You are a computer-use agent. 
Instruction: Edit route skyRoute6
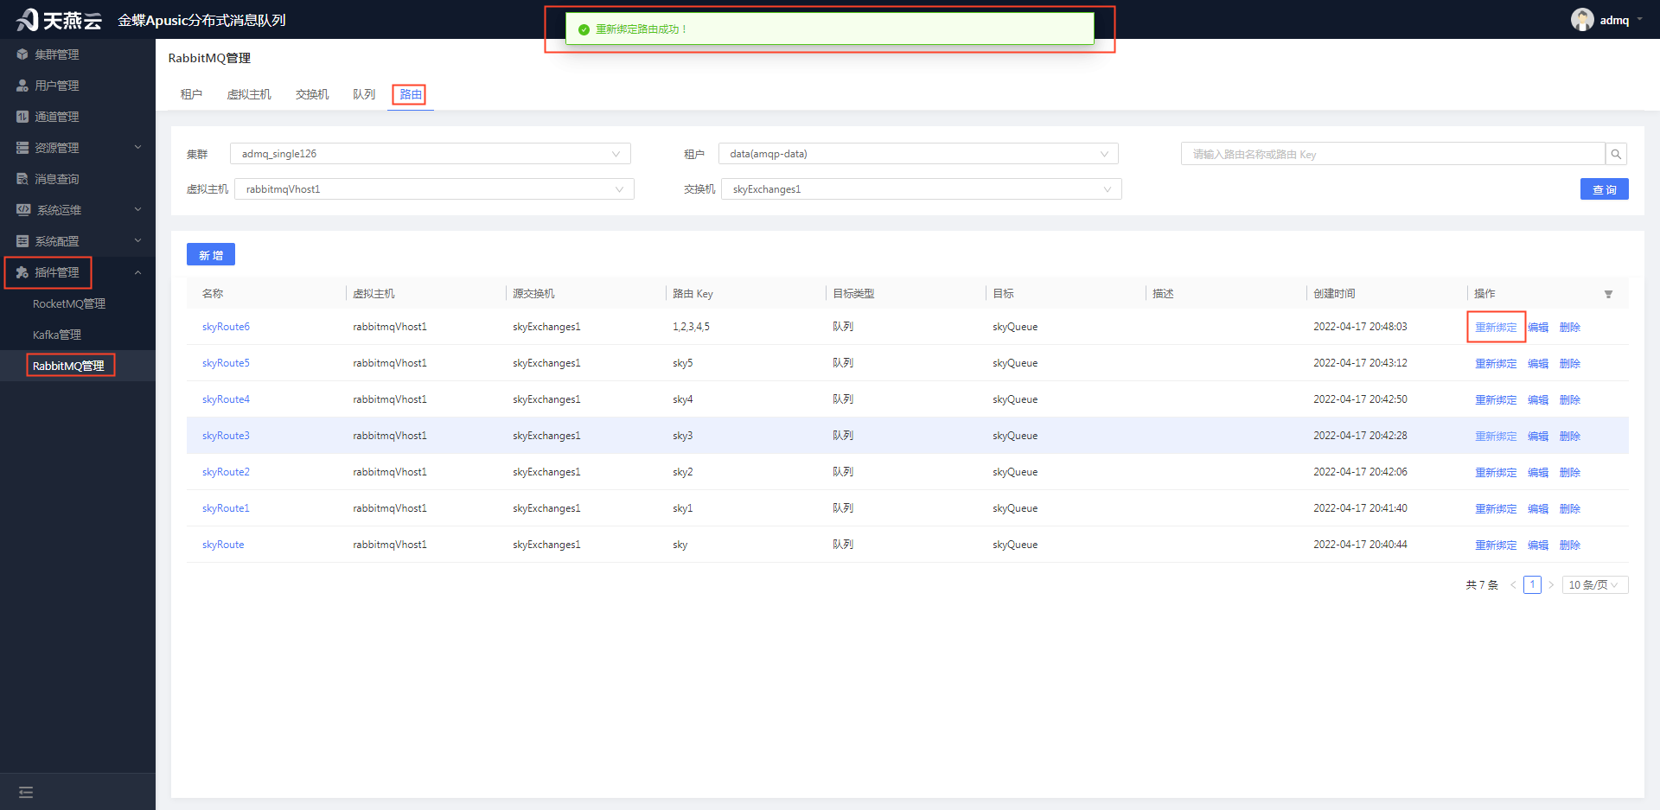[x=1538, y=327]
